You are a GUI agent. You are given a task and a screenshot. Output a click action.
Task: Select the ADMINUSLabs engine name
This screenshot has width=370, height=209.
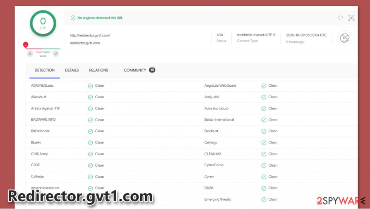pyautogui.click(x=42, y=85)
